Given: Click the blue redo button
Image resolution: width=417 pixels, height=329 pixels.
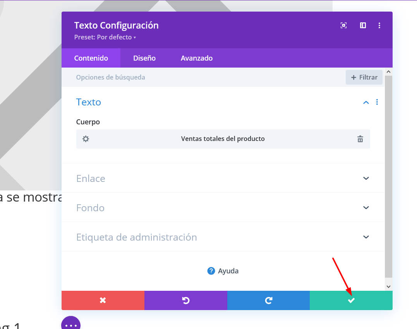Looking at the screenshot, I should (x=269, y=300).
